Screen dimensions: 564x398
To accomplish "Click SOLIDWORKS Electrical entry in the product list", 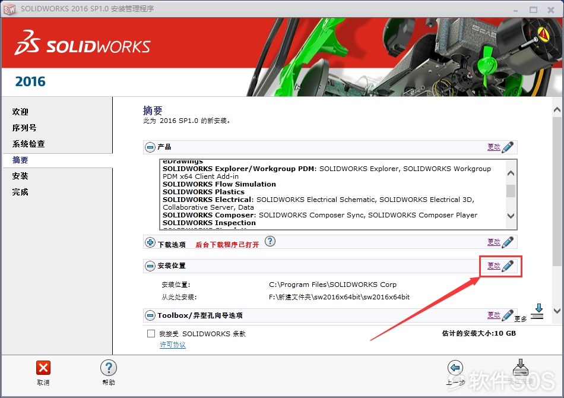I will coord(319,203).
